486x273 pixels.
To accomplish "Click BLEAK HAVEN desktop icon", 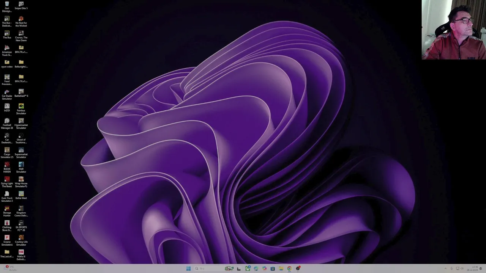I will [7, 168].
